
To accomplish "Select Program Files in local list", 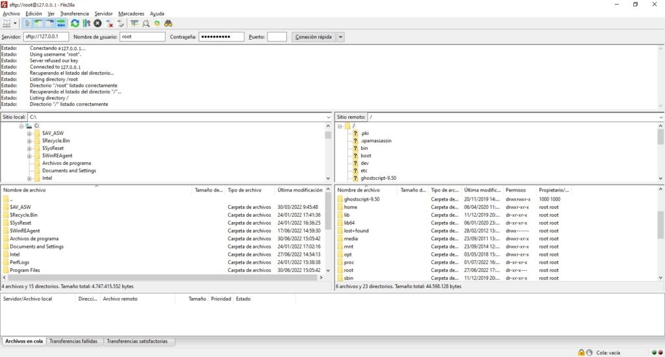I will point(25,270).
